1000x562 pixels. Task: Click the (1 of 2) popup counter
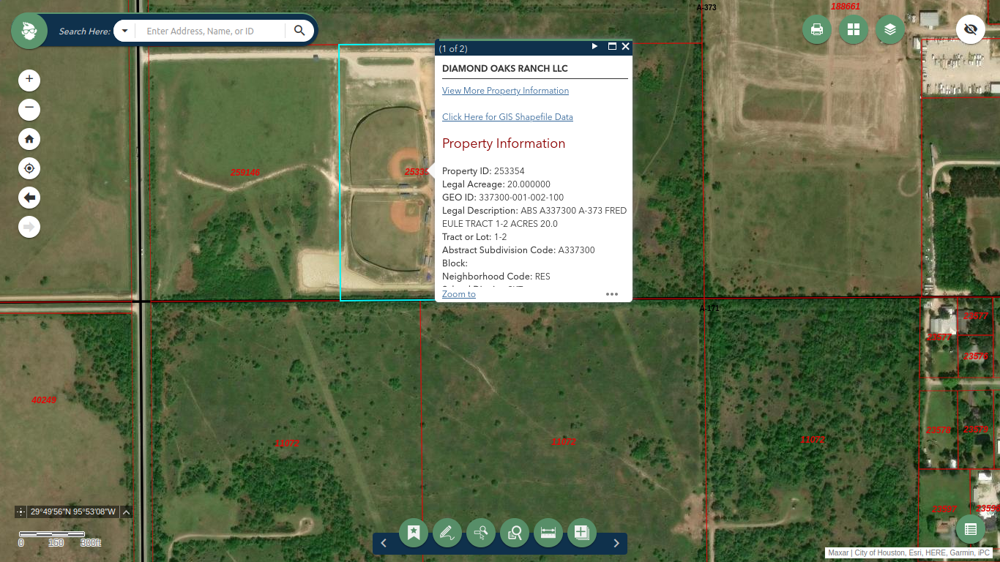453,49
